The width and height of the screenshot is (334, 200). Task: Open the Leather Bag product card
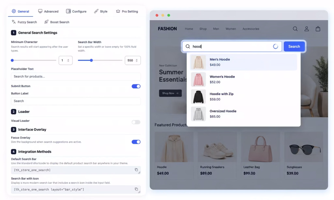(x=261, y=155)
